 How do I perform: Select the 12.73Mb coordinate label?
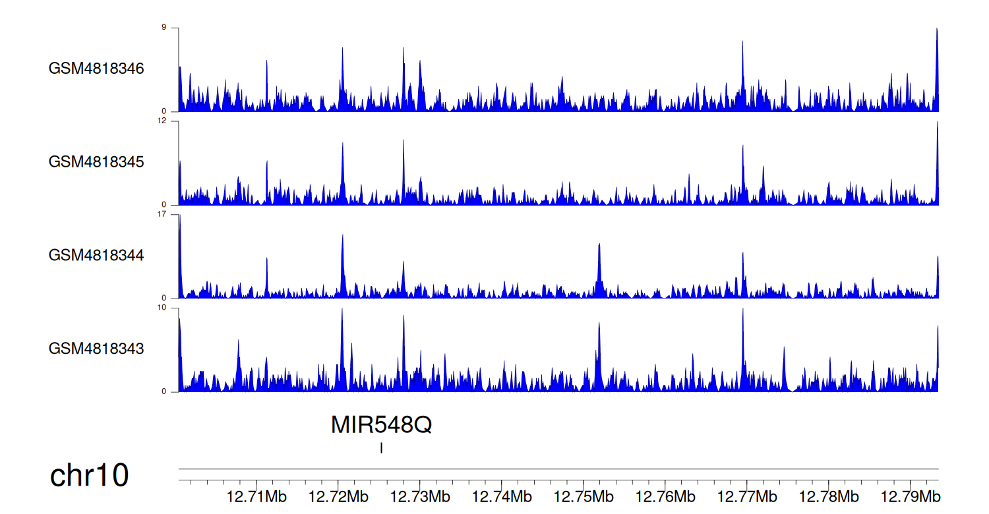click(421, 496)
